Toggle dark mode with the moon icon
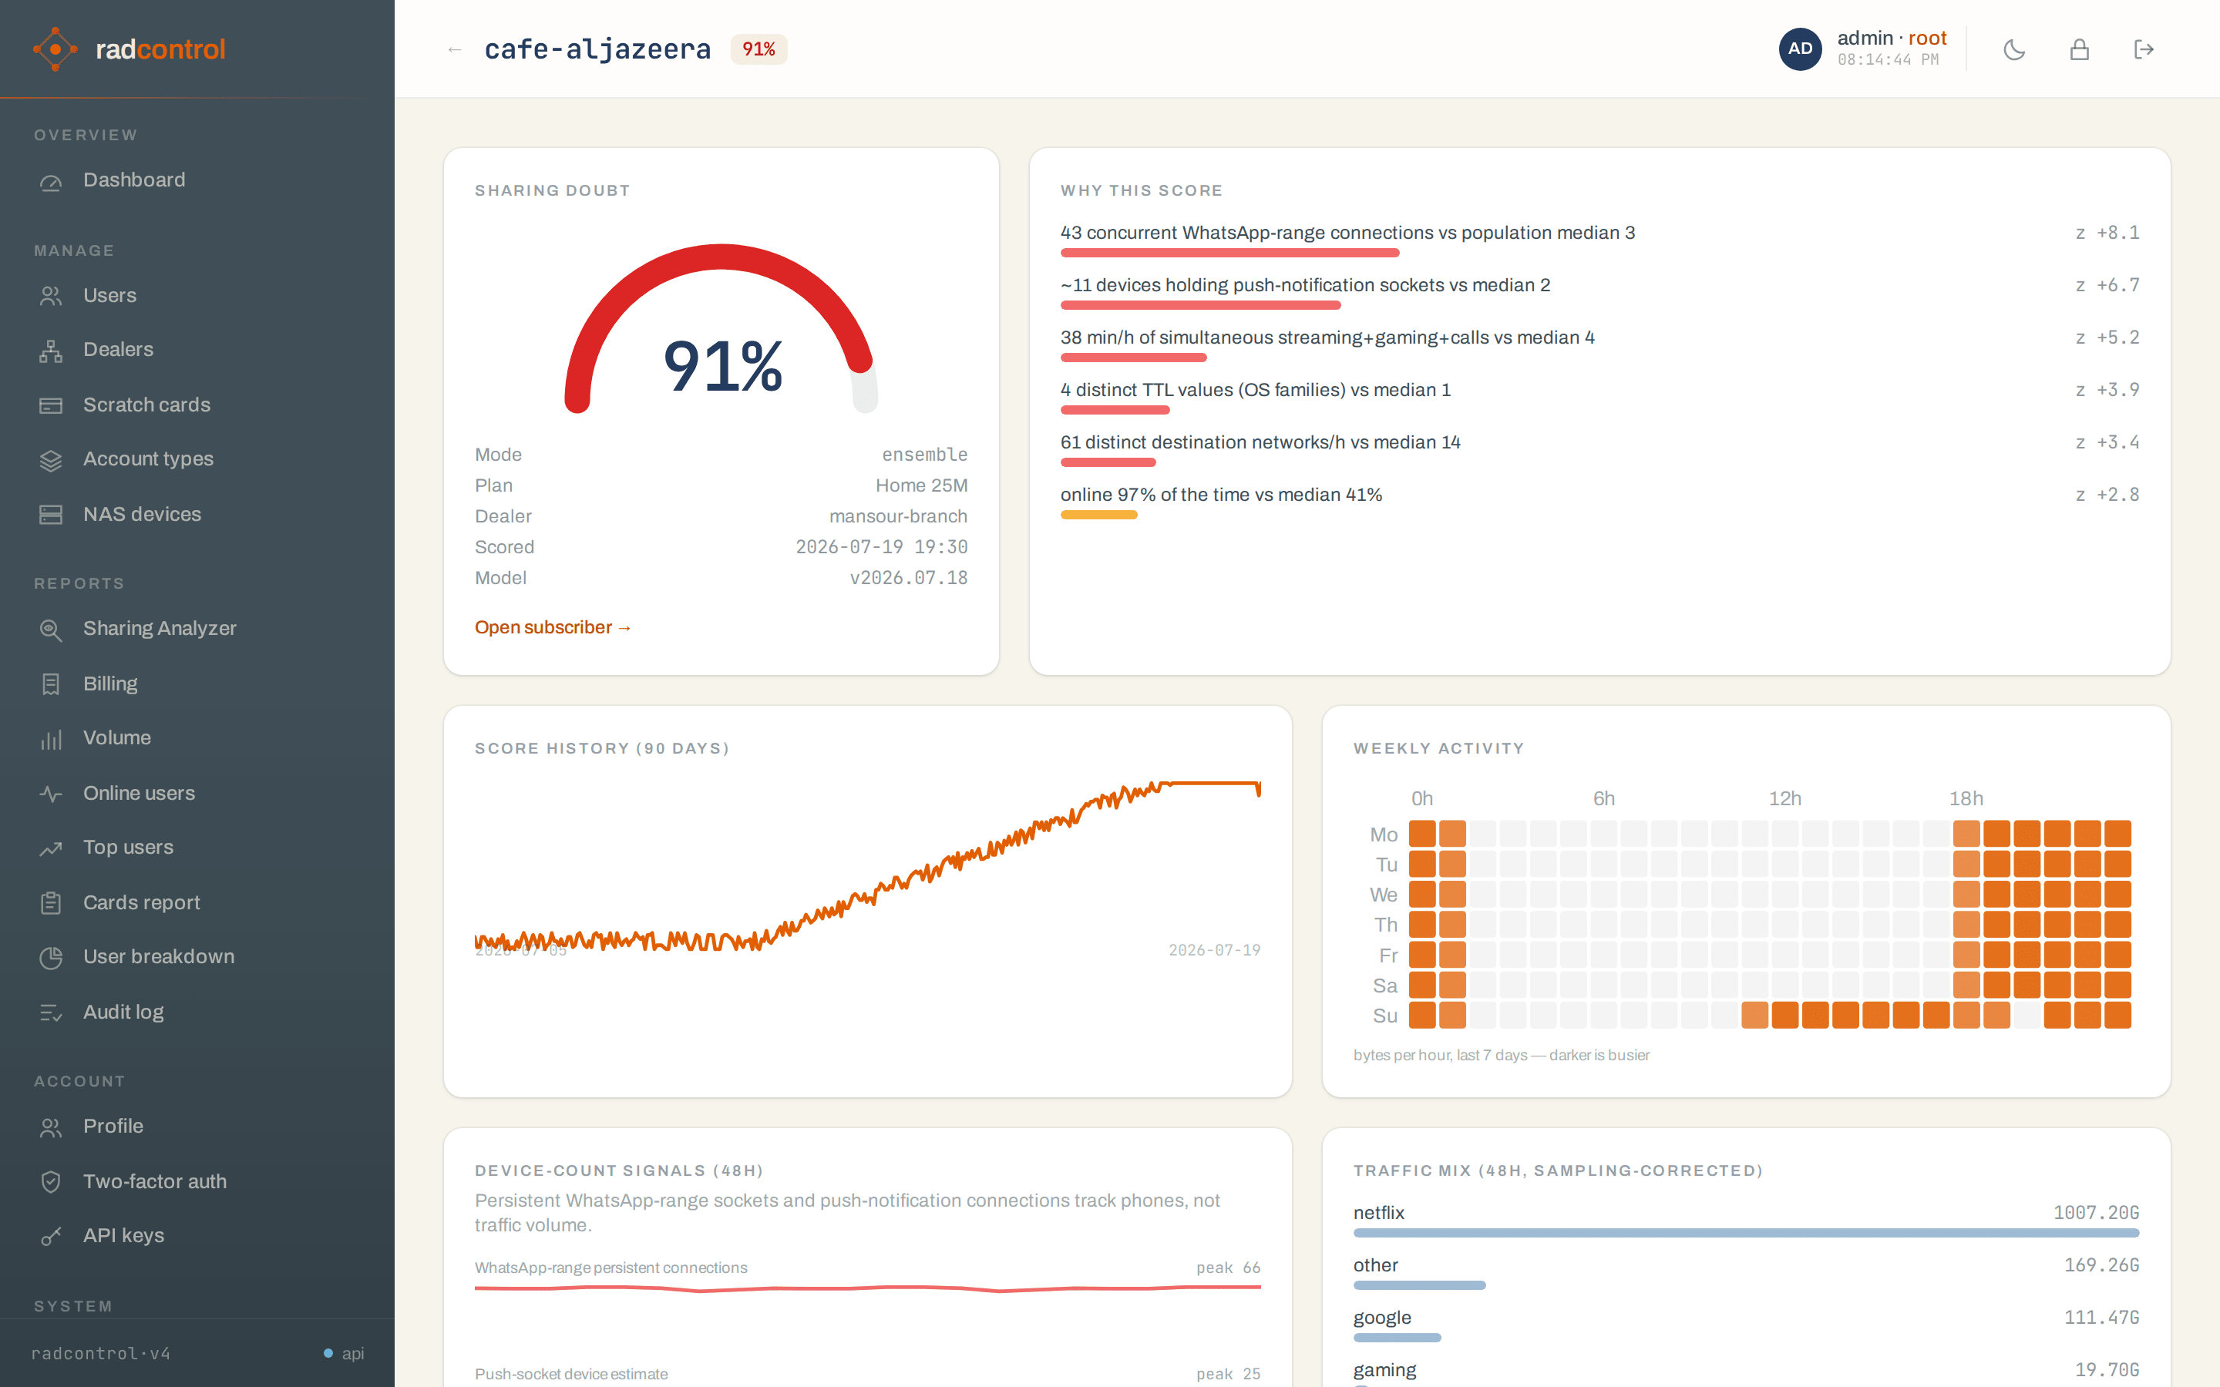Viewport: 2220px width, 1387px height. point(2014,49)
